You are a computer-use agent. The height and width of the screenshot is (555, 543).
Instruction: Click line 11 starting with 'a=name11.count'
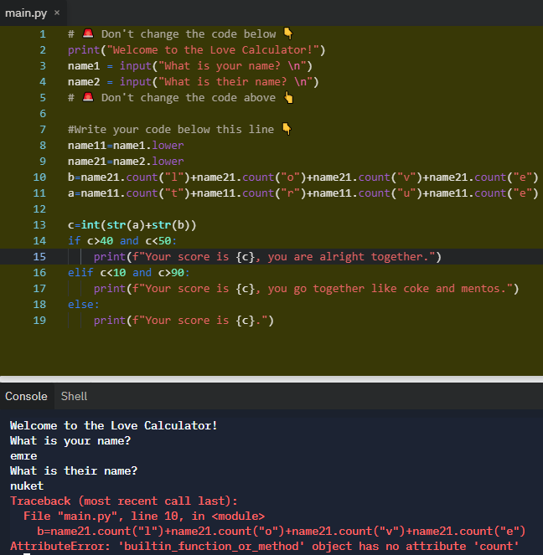[303, 193]
